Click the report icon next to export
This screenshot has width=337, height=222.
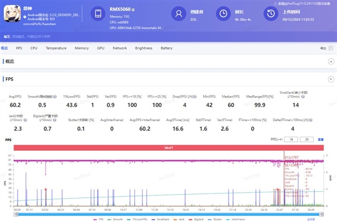pyautogui.click(x=331, y=48)
